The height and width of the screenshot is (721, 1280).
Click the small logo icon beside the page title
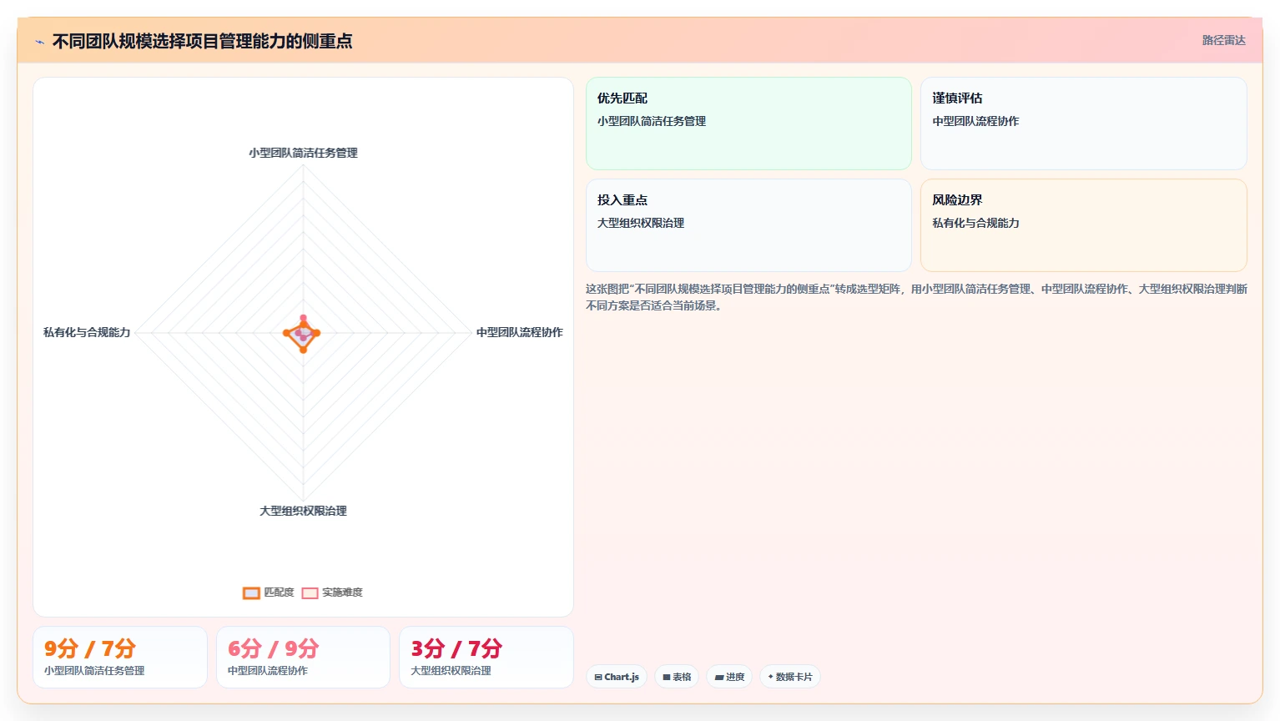coord(39,42)
